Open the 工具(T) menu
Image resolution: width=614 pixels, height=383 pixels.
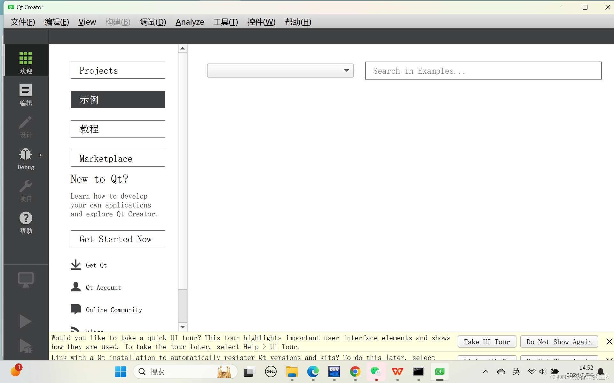225,22
